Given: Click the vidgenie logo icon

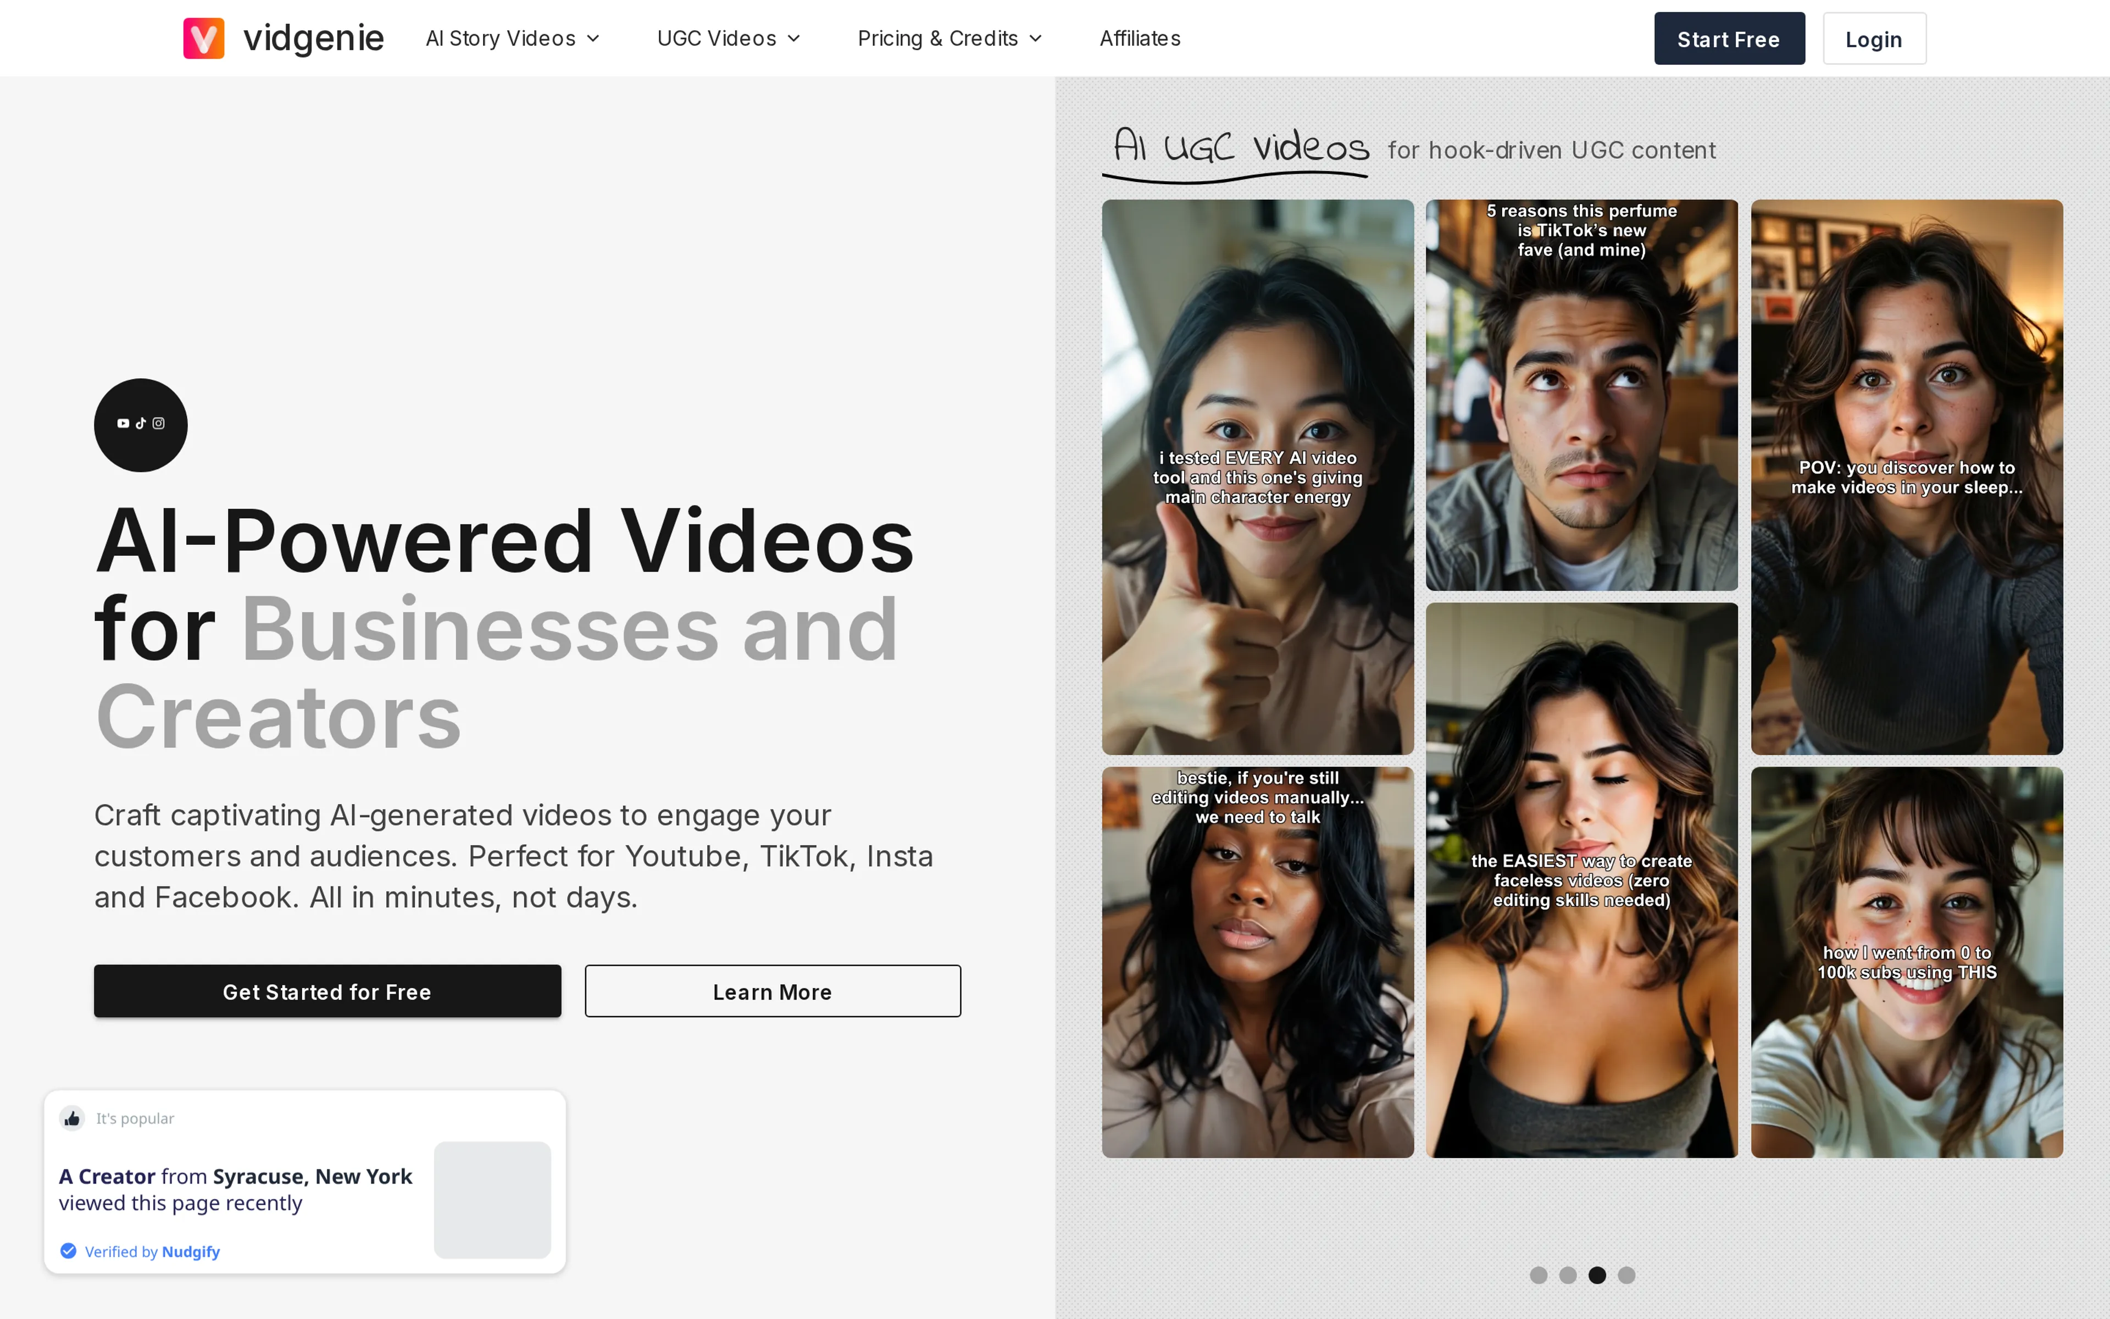Looking at the screenshot, I should point(203,38).
